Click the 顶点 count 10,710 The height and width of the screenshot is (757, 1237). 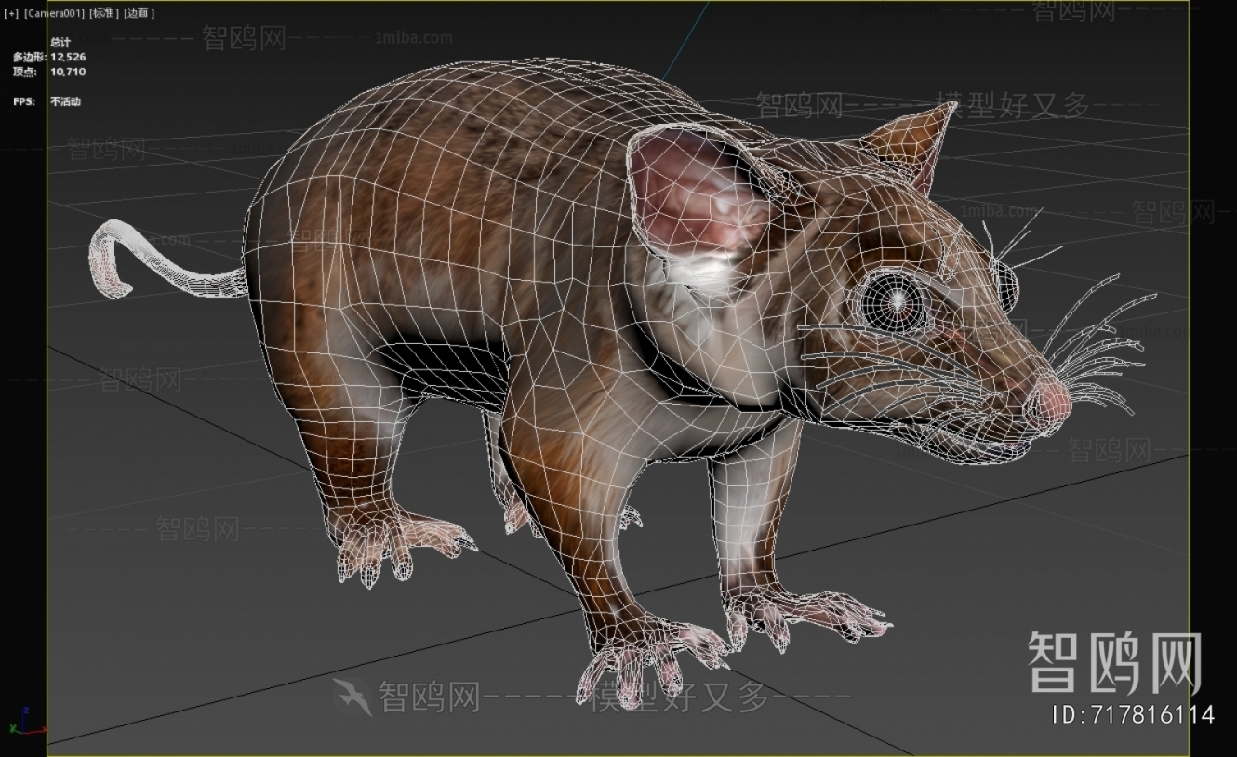[68, 72]
